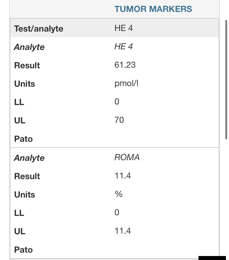The width and height of the screenshot is (229, 260).
Task: Select the pmol/l units value
Action: coord(127,84)
